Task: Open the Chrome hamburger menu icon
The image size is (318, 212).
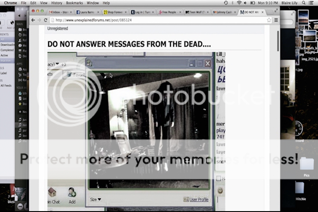Action: pyautogui.click(x=276, y=20)
